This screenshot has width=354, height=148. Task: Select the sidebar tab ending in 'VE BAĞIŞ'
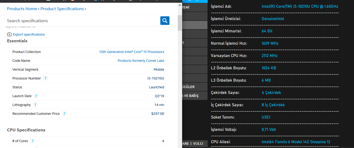coord(195,96)
